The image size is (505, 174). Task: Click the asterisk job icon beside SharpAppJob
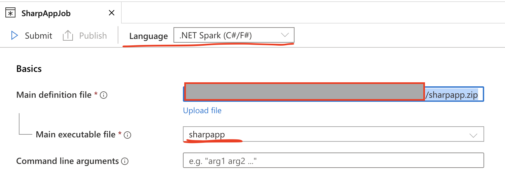click(11, 13)
